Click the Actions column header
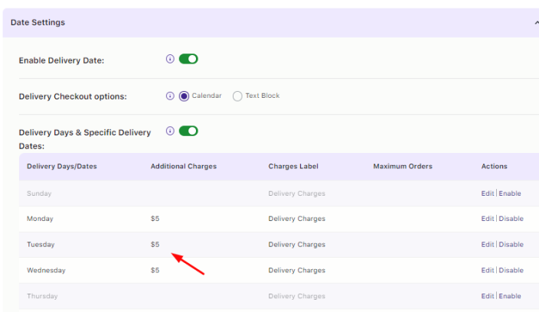This screenshot has width=539, height=312. [495, 167]
